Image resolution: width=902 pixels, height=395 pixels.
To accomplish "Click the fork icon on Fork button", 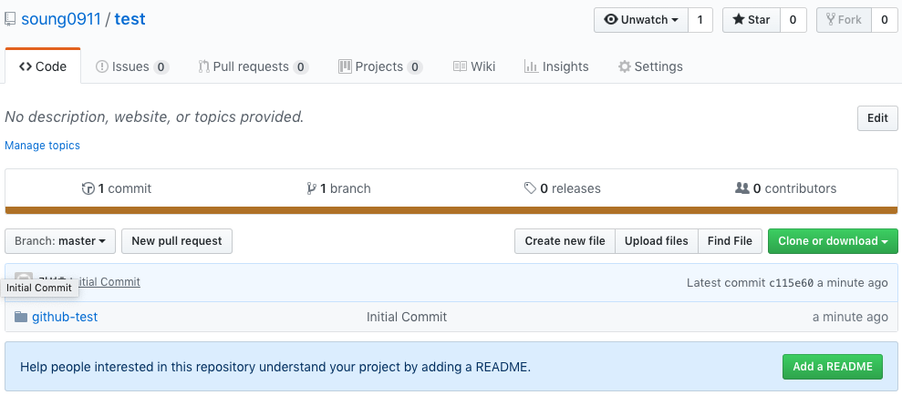I will point(831,19).
